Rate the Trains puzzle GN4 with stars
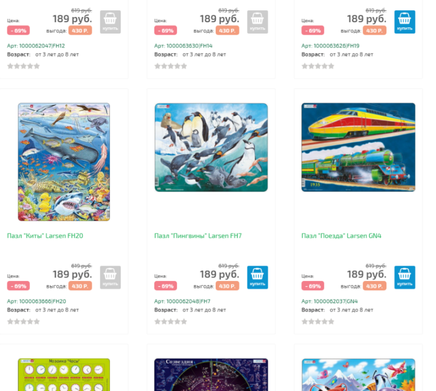The height and width of the screenshot is (391, 436). pyautogui.click(x=318, y=322)
